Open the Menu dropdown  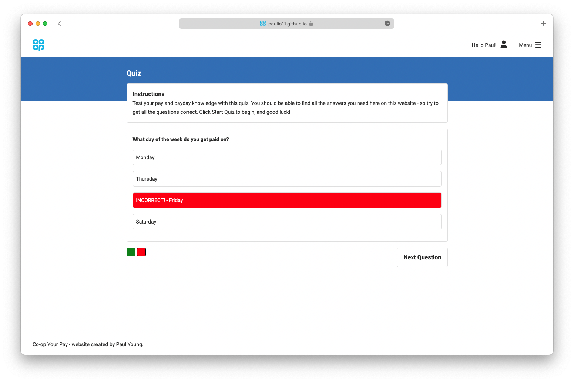[526, 45]
